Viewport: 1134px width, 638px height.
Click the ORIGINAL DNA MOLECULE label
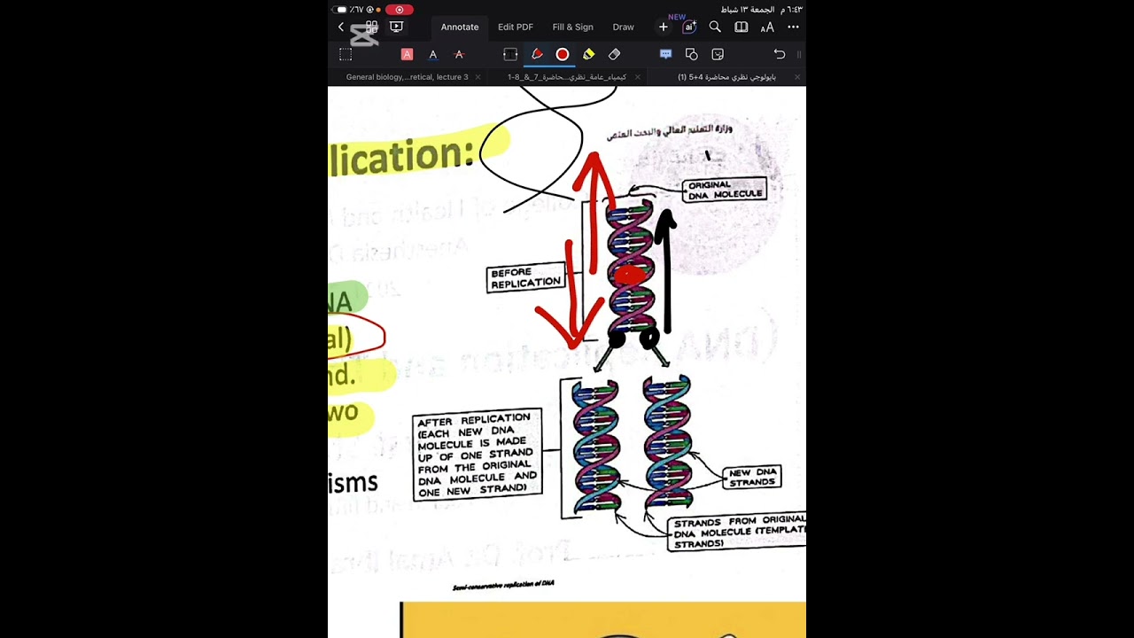coord(725,190)
